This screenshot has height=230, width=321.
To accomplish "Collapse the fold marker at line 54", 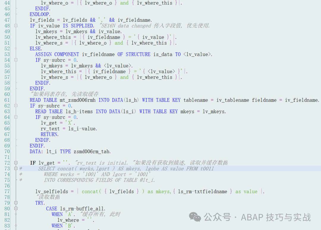I will coord(16,60).
